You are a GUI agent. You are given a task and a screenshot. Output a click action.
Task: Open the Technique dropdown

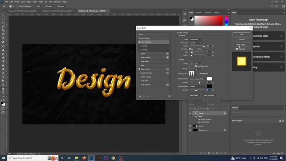(x=195, y=43)
